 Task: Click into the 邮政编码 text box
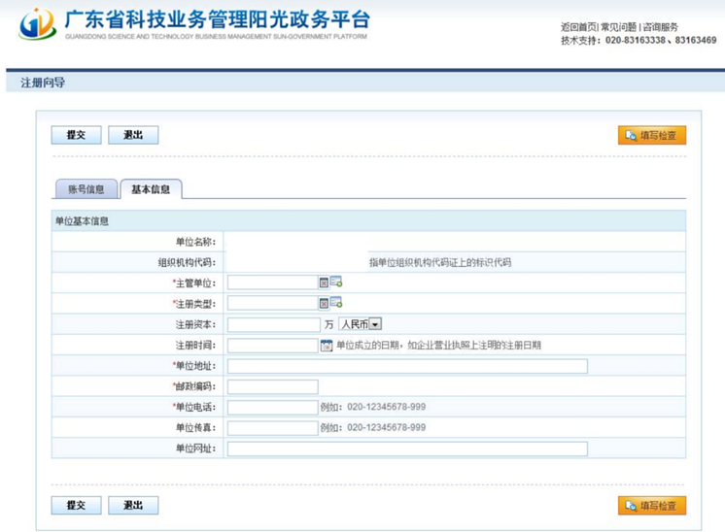[x=272, y=386]
